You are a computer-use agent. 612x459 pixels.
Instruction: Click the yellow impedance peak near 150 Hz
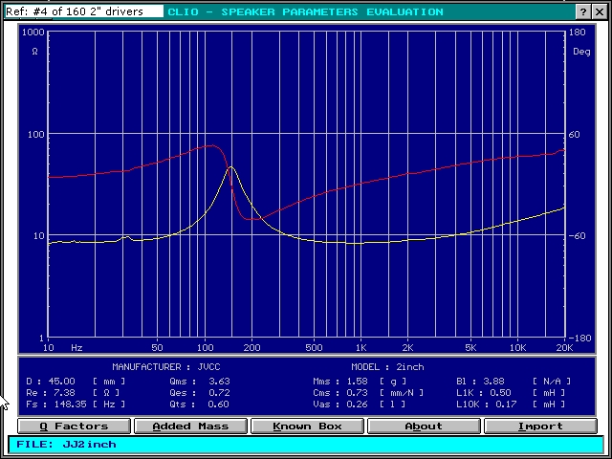tap(231, 167)
